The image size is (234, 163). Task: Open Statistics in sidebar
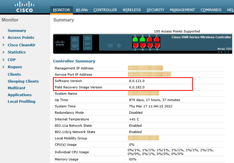tap(17, 52)
